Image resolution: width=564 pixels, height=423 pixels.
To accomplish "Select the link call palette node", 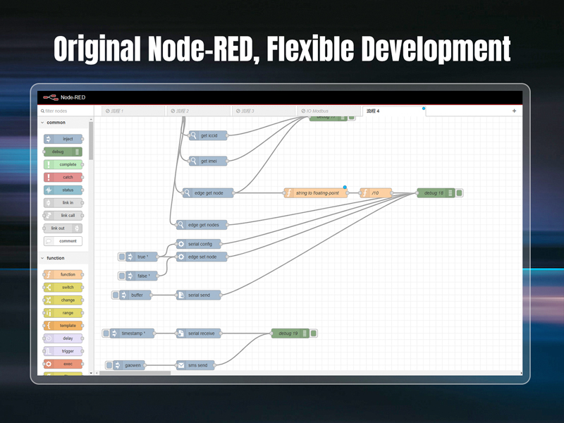I will pos(63,216).
